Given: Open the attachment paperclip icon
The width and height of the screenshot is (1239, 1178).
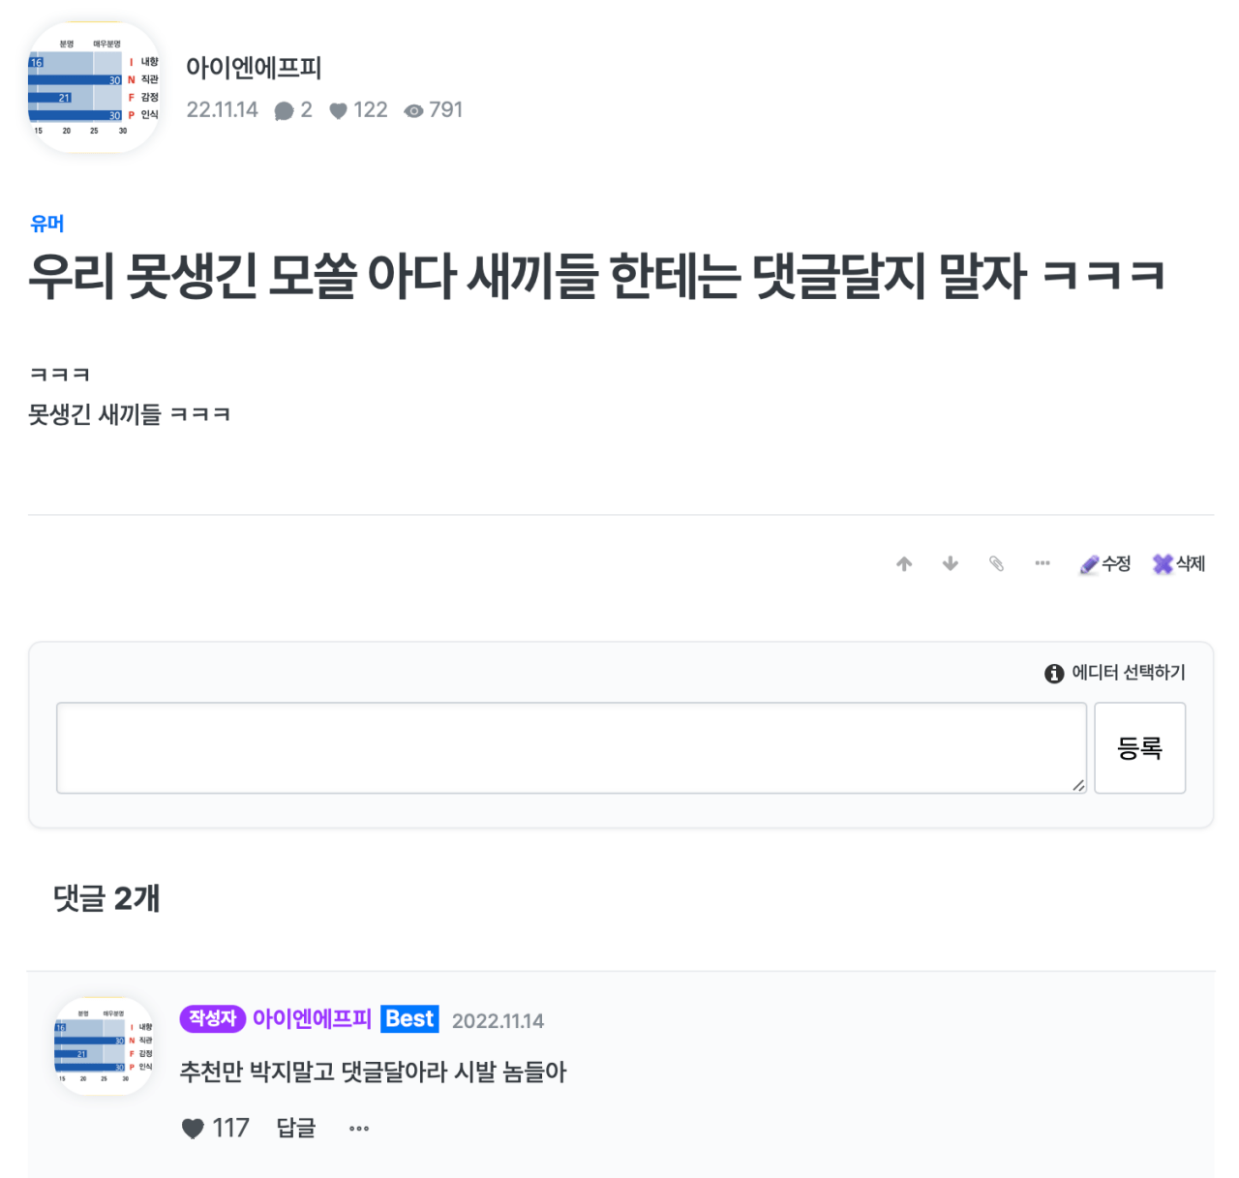Looking at the screenshot, I should tap(997, 563).
